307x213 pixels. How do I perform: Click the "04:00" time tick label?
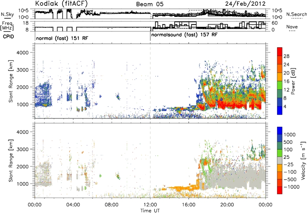pos(73,205)
